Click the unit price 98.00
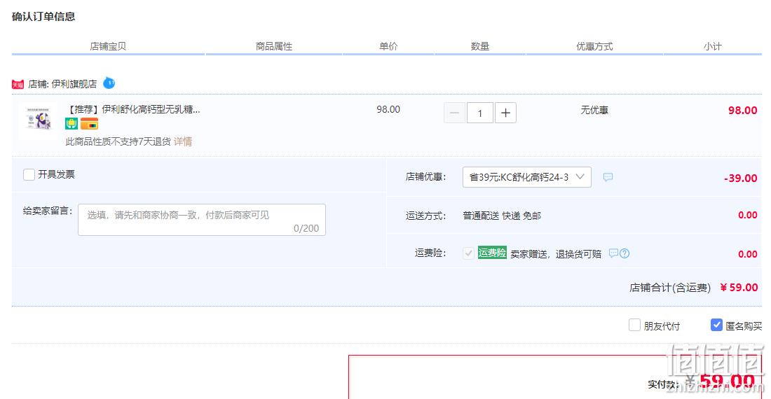The width and height of the screenshot is (771, 399). coord(388,109)
